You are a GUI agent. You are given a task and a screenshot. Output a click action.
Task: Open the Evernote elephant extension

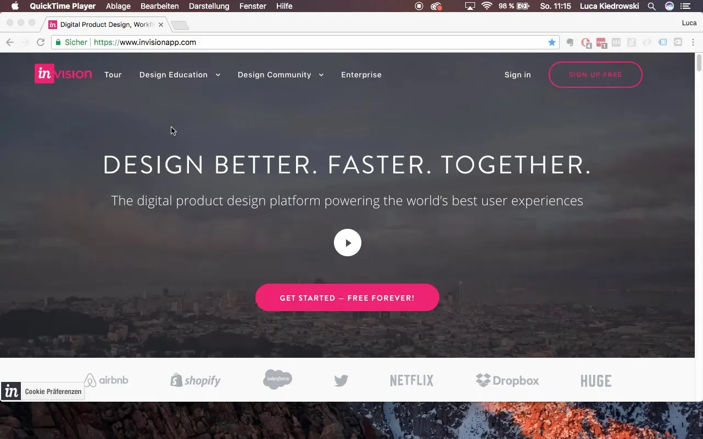(x=571, y=42)
